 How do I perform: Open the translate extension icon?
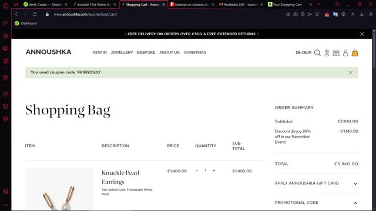coord(335,14)
